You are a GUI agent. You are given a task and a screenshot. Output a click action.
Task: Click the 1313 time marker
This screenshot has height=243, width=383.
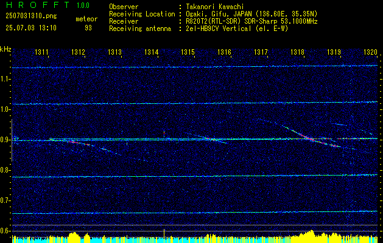tap(115, 52)
